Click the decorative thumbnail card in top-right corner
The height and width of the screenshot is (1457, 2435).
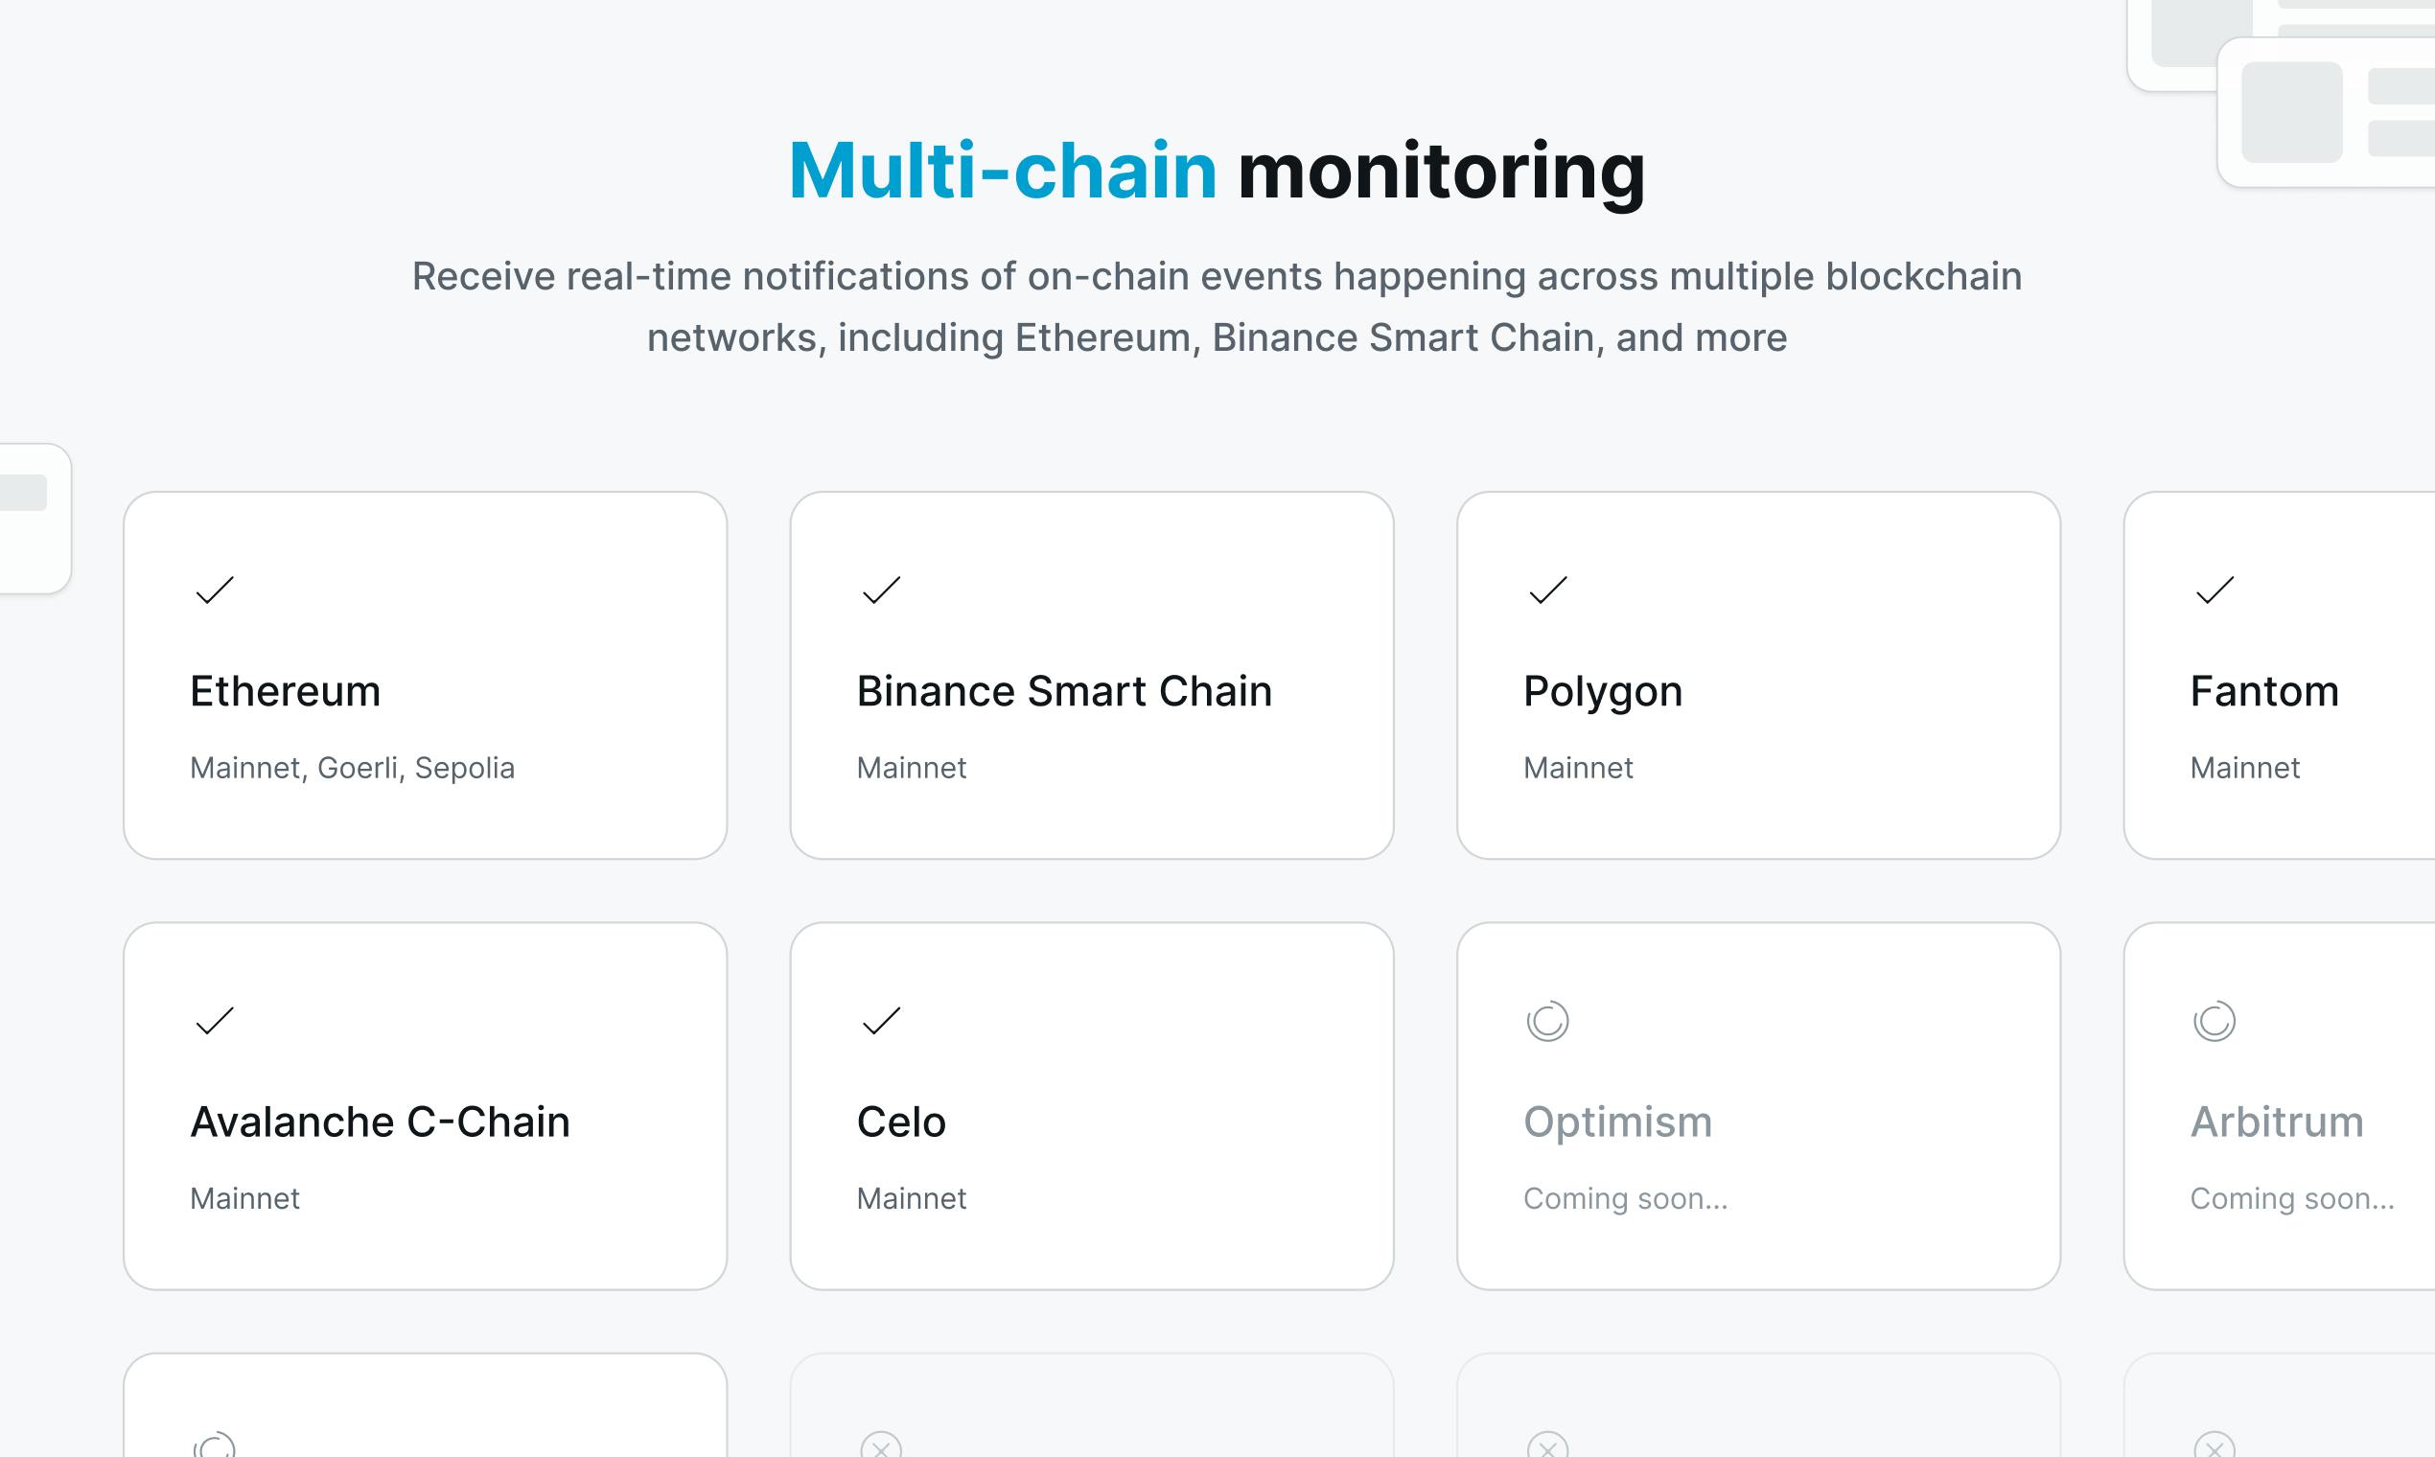(2327, 112)
